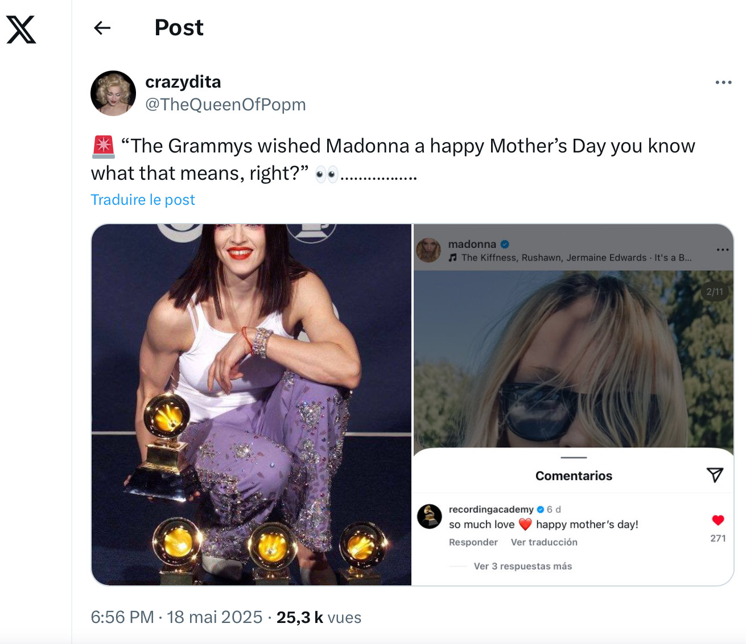Click the verified badge next to madonna

click(x=505, y=245)
